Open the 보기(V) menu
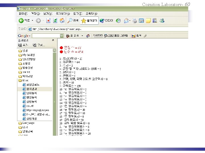Viewport: 205px width, 153px height. [x=48, y=14]
